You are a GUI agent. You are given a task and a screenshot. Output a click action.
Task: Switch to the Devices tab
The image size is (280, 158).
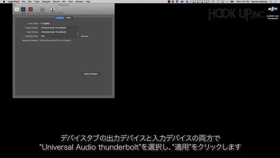pyautogui.click(x=59, y=18)
